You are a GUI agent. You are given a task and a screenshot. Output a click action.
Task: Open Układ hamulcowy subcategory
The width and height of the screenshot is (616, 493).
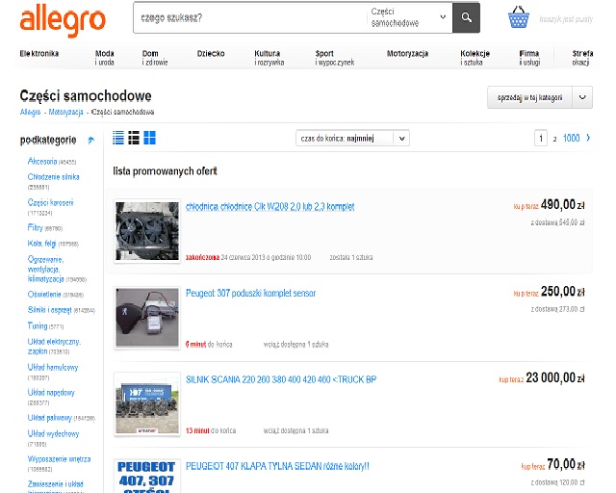pos(53,368)
